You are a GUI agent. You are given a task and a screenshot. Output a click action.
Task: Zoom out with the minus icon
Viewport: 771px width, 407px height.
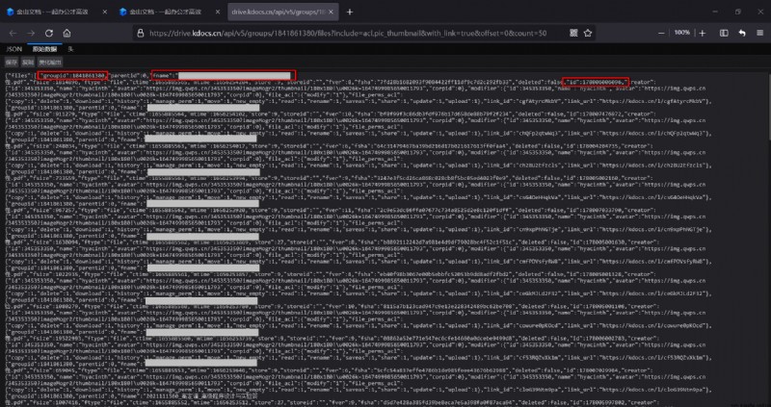(661, 33)
